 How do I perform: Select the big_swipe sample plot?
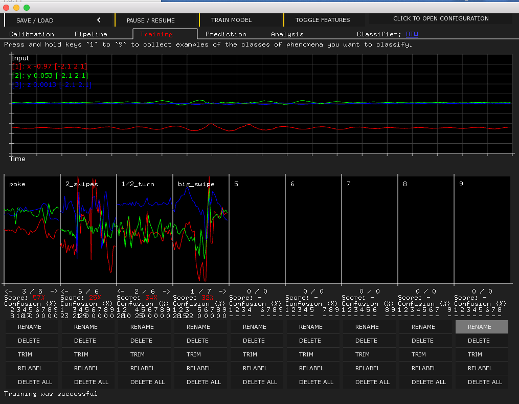(x=201, y=230)
